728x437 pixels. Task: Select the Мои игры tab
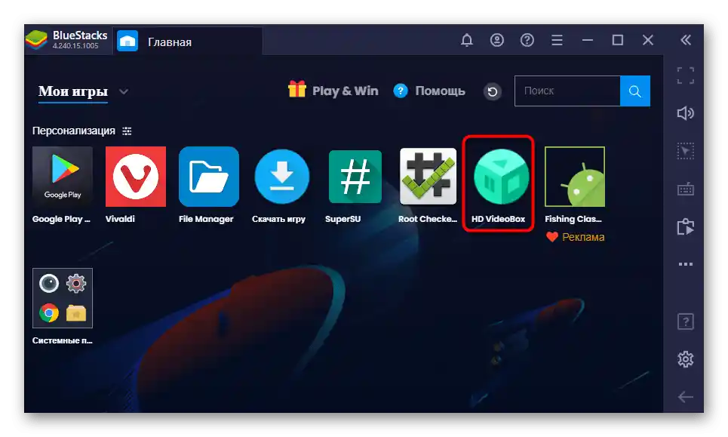point(73,91)
